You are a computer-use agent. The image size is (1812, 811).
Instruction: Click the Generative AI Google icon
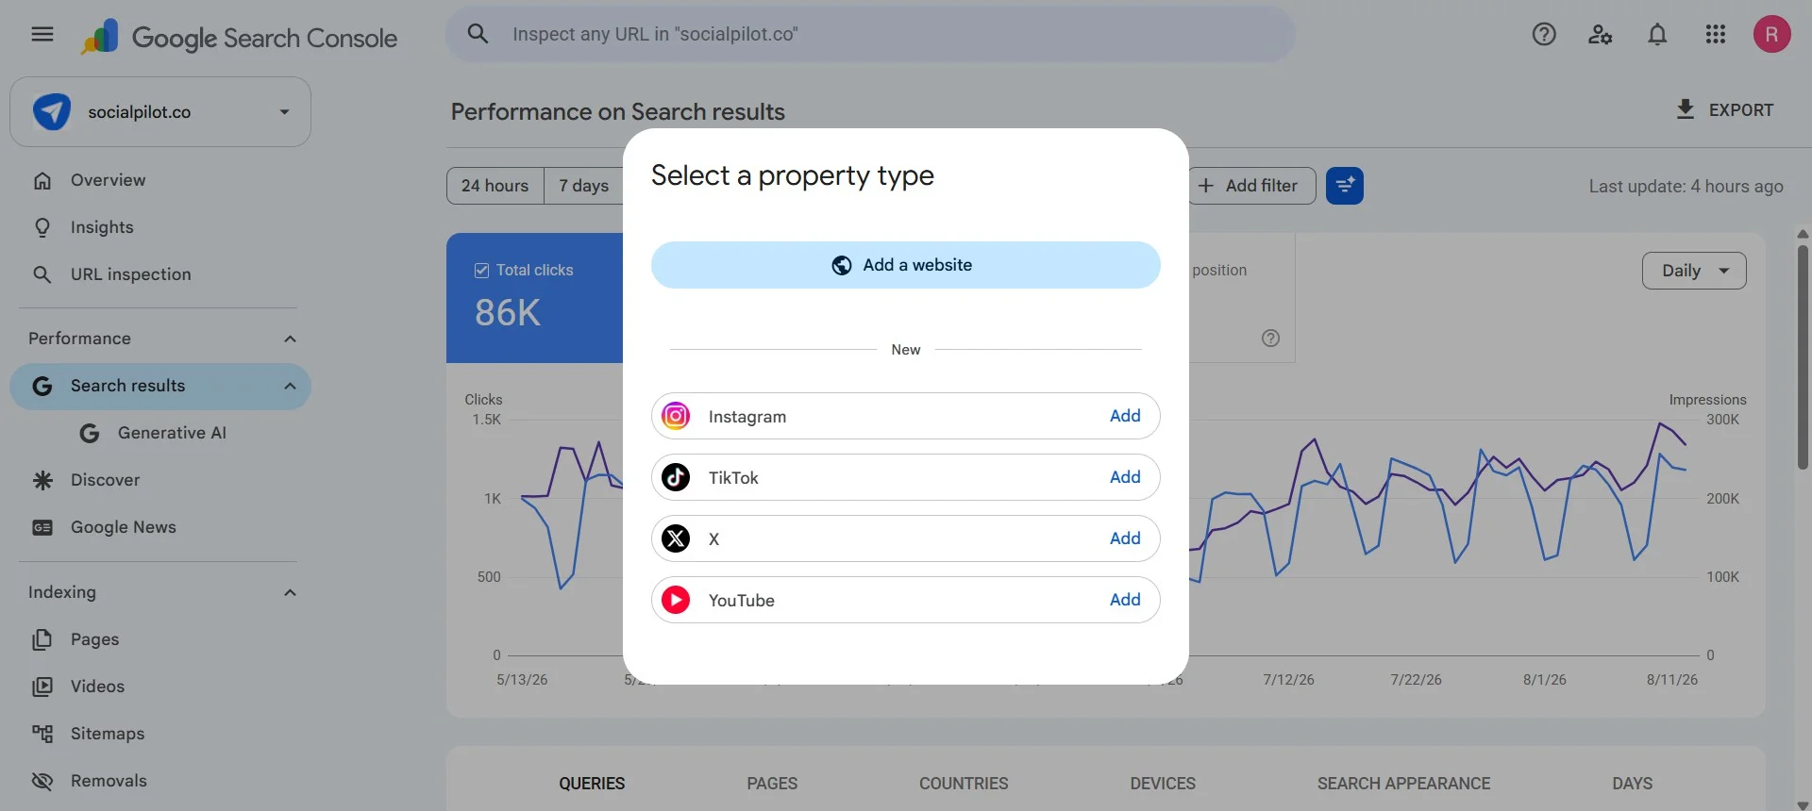(x=90, y=433)
